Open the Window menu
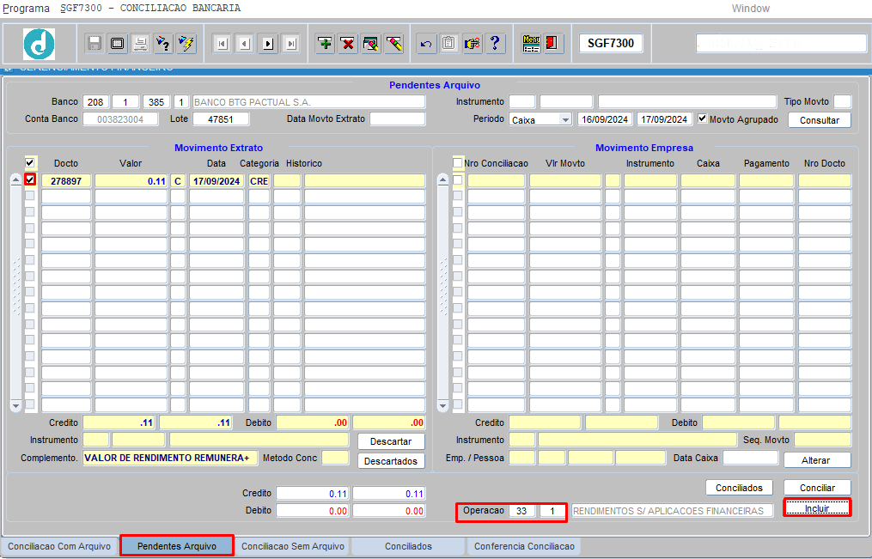Viewport: 872px width, 559px height. point(750,9)
